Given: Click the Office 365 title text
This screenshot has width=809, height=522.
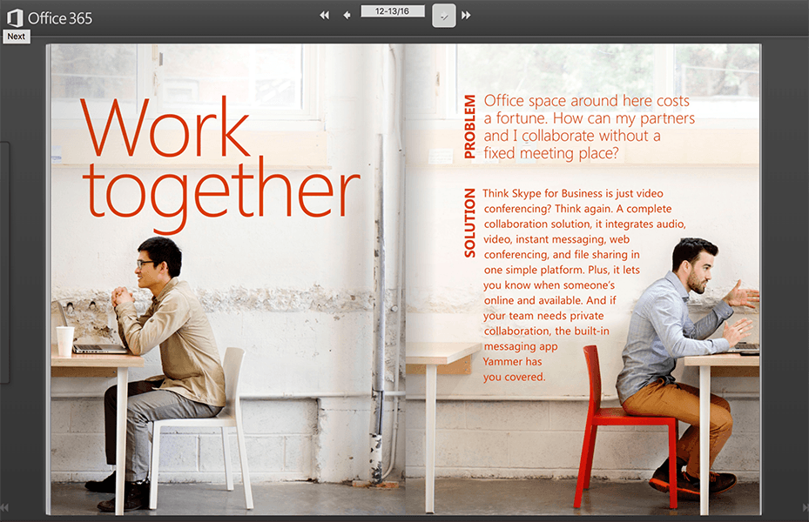Looking at the screenshot, I should click(x=60, y=17).
